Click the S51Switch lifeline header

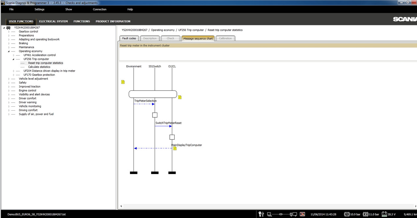pyautogui.click(x=155, y=66)
